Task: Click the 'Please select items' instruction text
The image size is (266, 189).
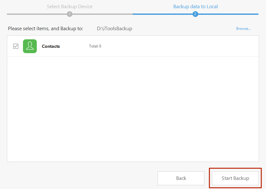Action: [45, 29]
